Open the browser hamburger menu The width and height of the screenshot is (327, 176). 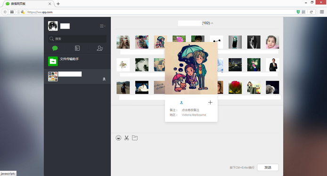coord(322,12)
